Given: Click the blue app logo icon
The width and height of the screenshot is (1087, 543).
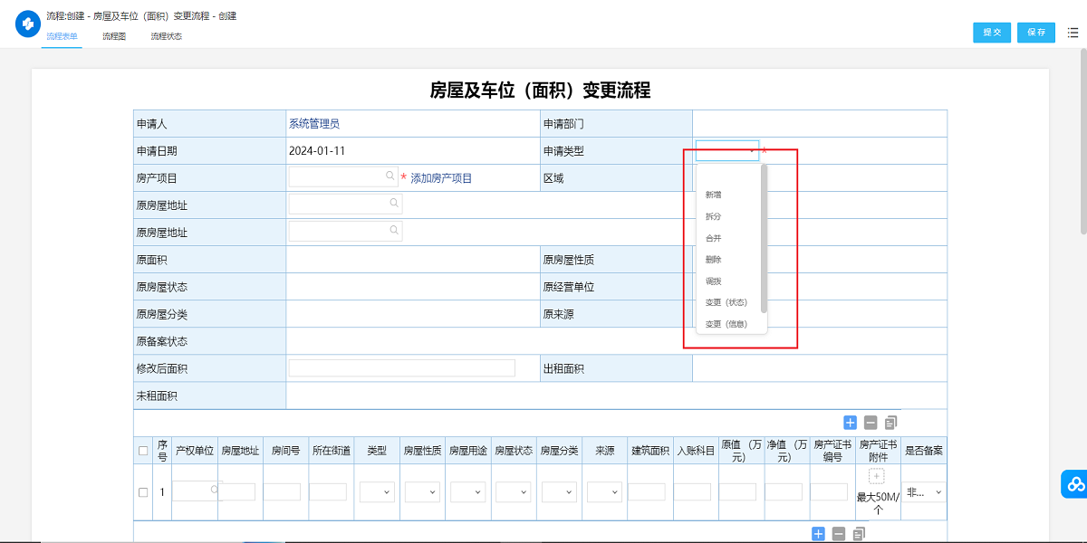Looking at the screenshot, I should click(28, 24).
